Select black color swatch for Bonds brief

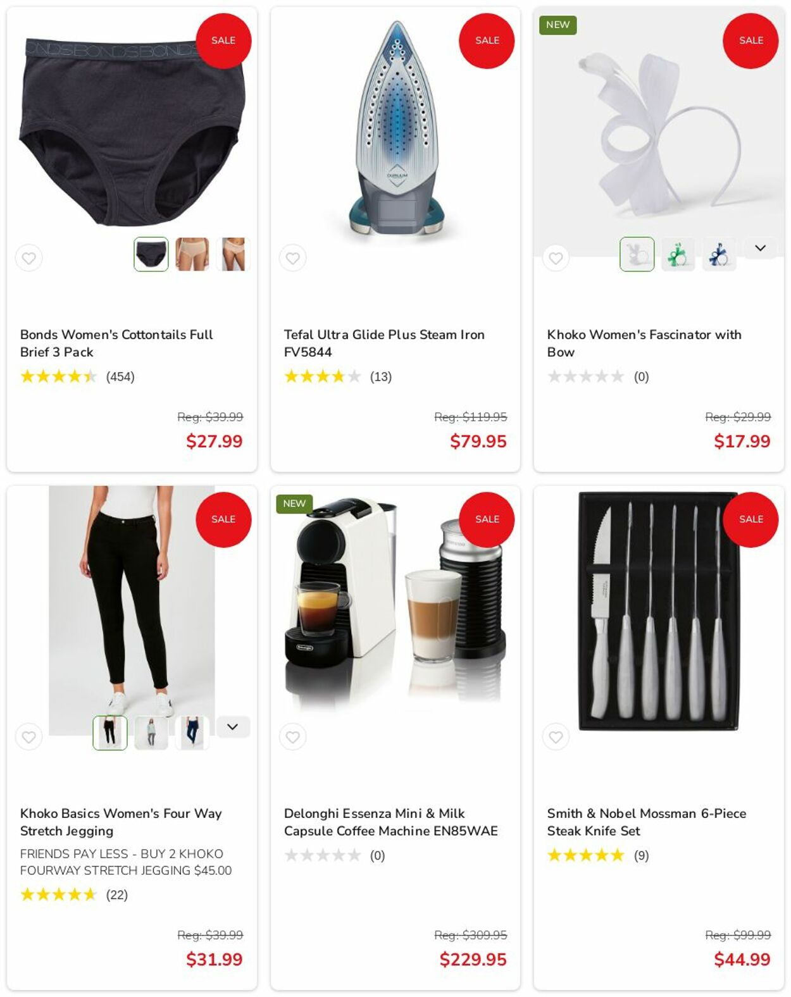[151, 254]
